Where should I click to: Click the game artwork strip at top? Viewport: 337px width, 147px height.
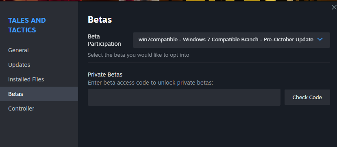pos(168,0)
